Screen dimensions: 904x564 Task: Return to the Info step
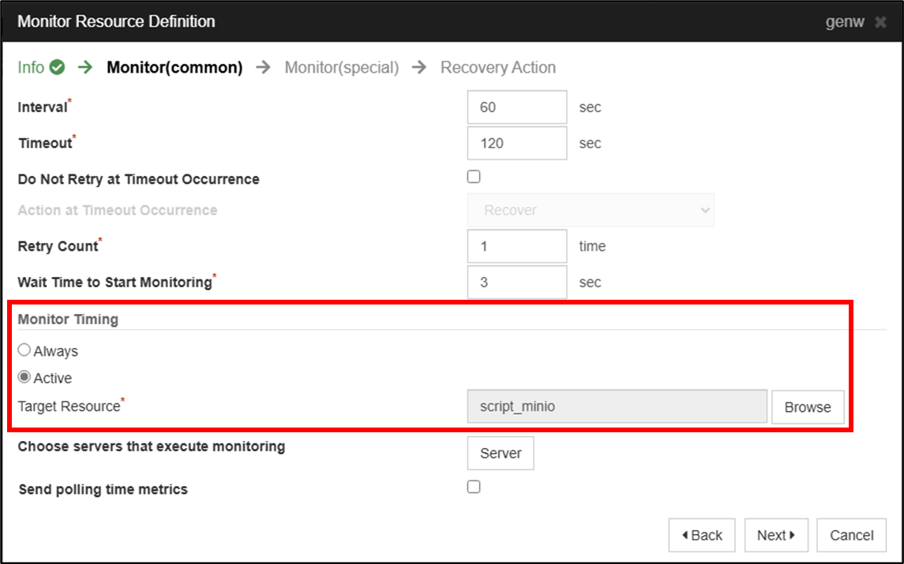pyautogui.click(x=32, y=67)
